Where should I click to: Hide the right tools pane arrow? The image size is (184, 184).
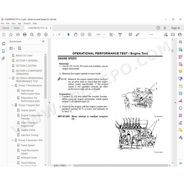pyautogui.click(x=175, y=103)
